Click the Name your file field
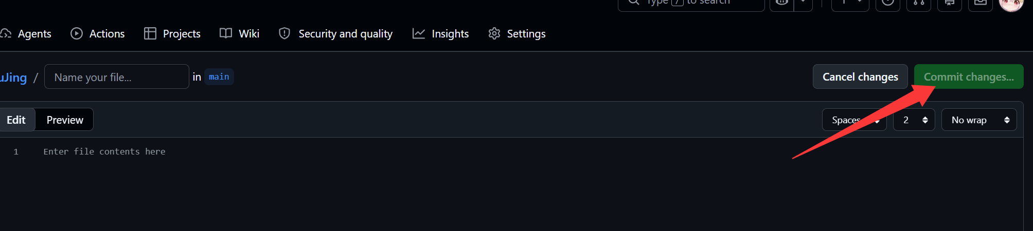This screenshot has width=1033, height=231. pyautogui.click(x=117, y=76)
